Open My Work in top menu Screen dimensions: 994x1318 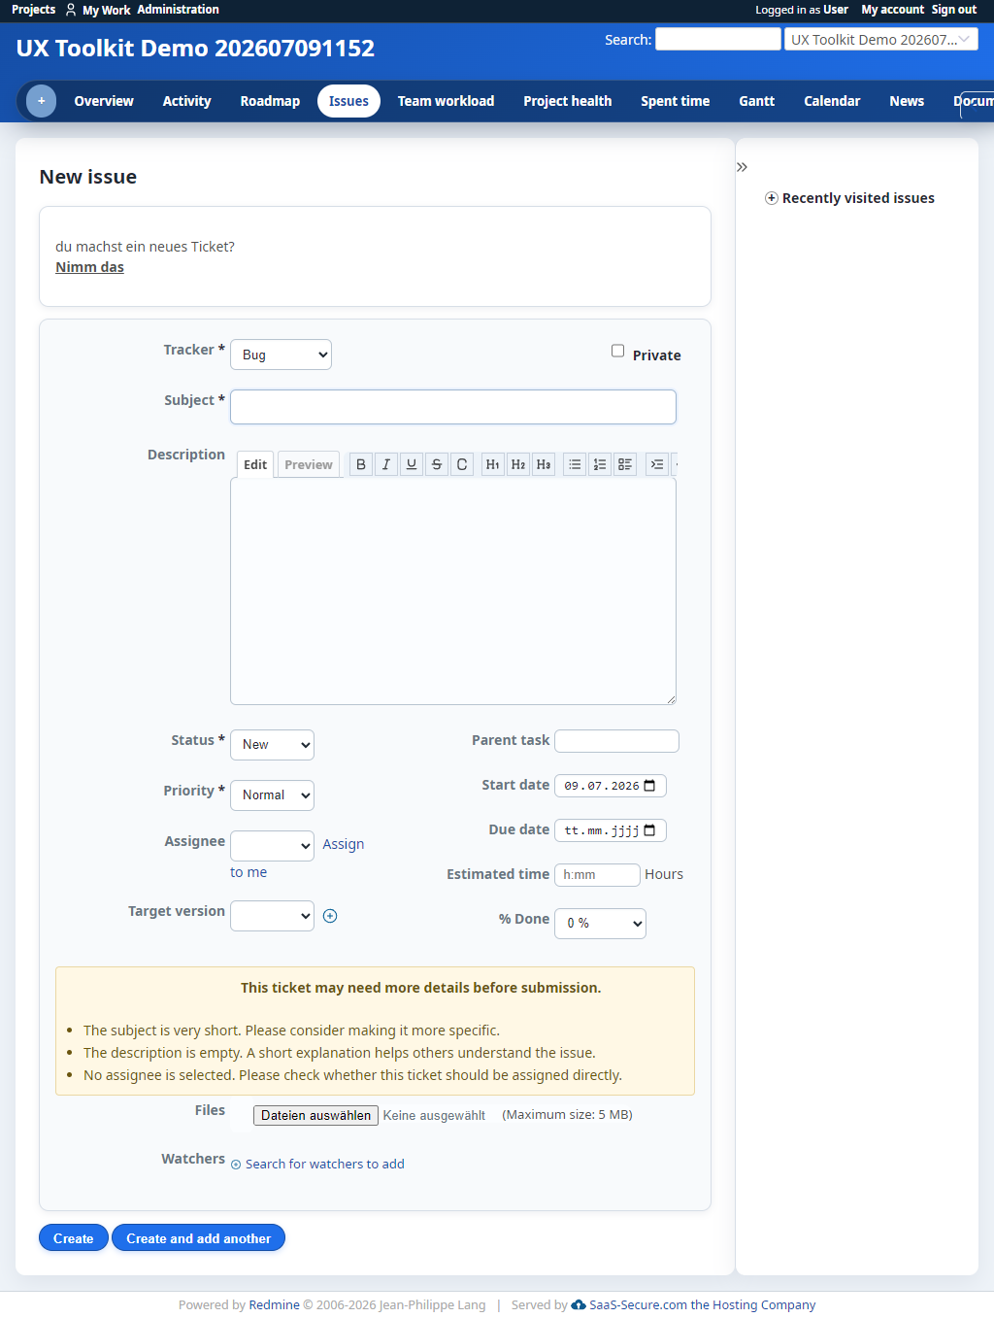coord(107,10)
